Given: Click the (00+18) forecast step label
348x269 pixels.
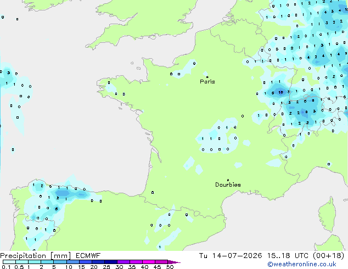Looking at the screenshot, I should pyautogui.click(x=328, y=256).
